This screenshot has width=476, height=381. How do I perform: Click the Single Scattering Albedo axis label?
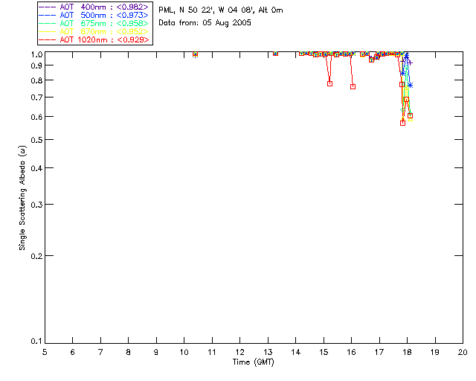point(22,198)
